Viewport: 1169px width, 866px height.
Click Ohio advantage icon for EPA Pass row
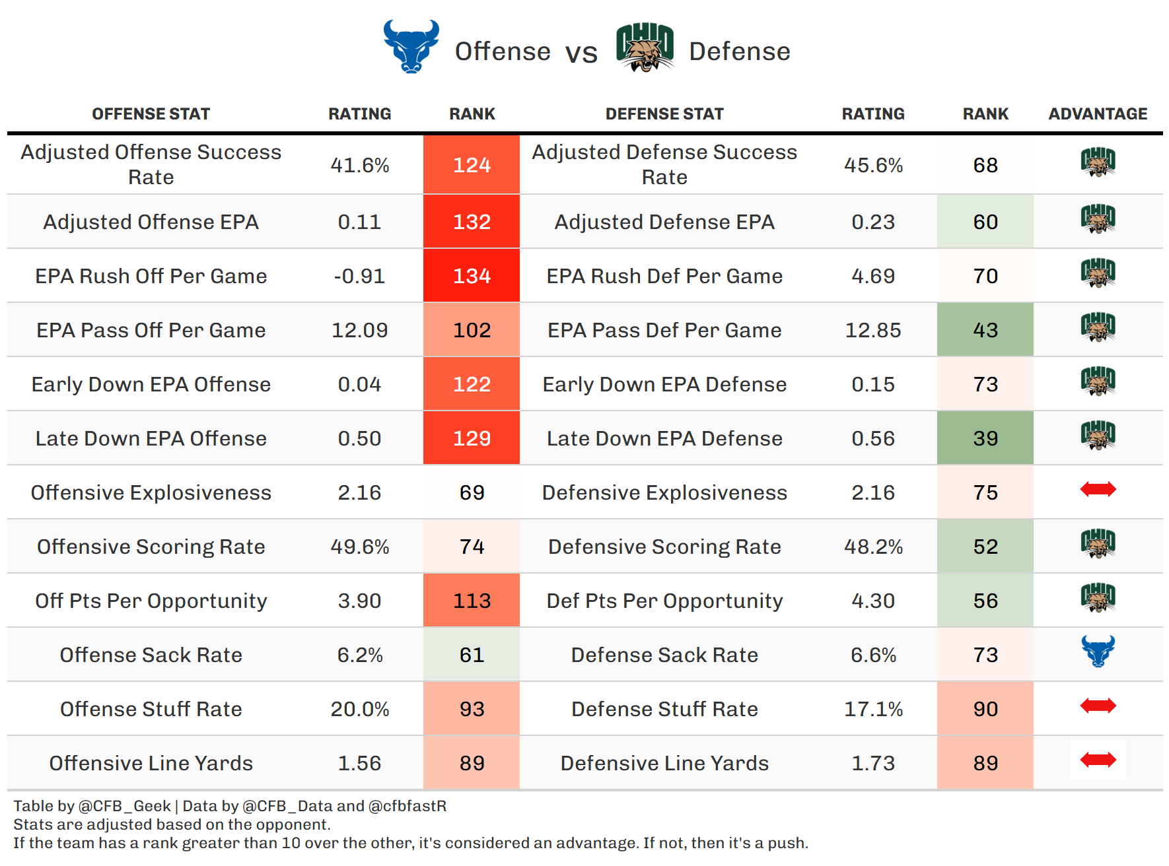coord(1098,327)
